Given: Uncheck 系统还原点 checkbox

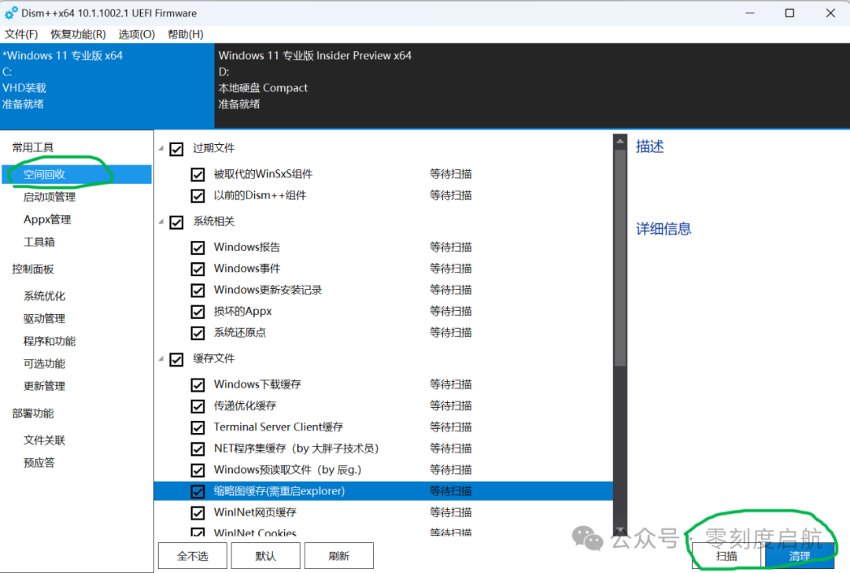Looking at the screenshot, I should click(x=198, y=333).
